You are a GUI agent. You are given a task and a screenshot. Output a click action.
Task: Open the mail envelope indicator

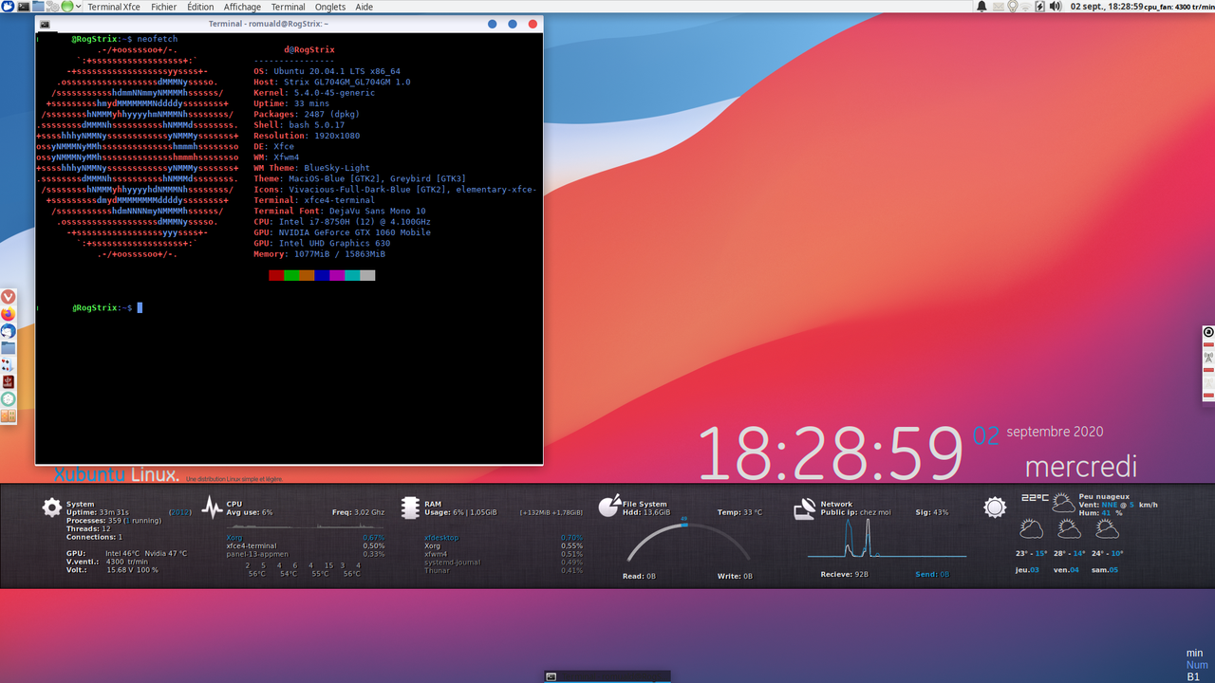tap(999, 7)
